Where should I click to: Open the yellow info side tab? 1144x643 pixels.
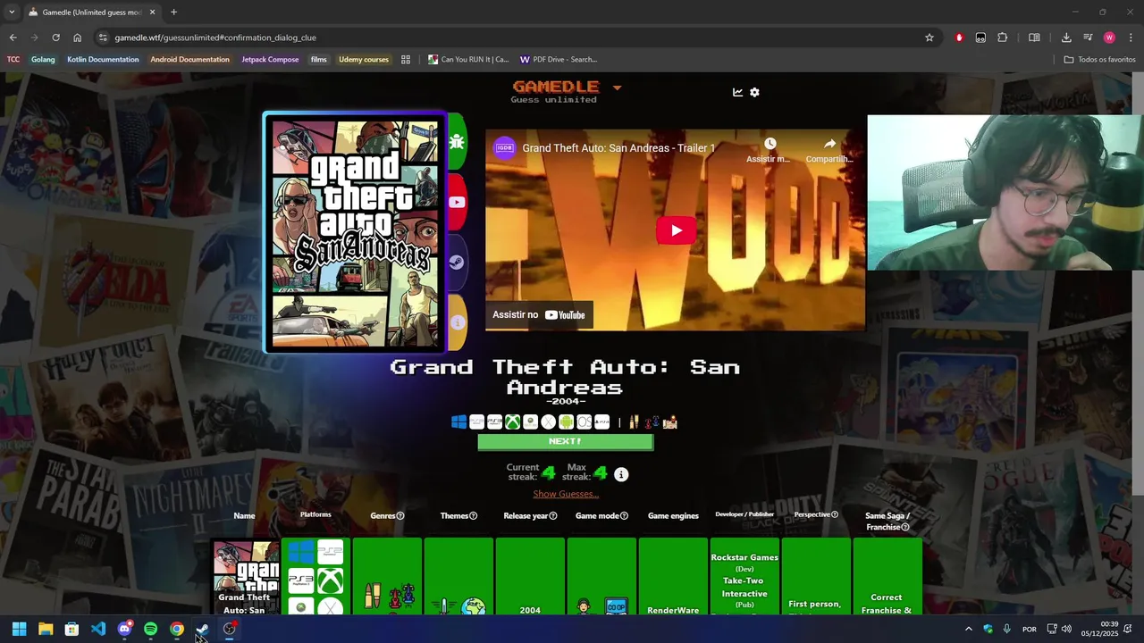point(457,322)
